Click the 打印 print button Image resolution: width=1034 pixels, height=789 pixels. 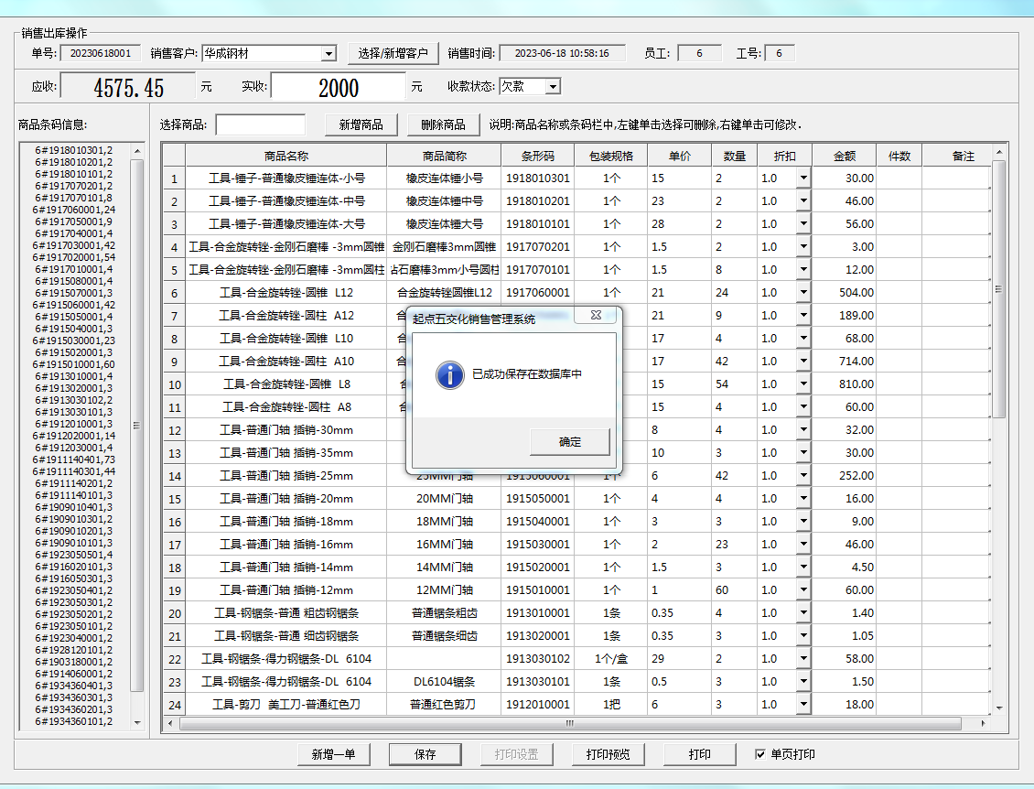tap(699, 753)
